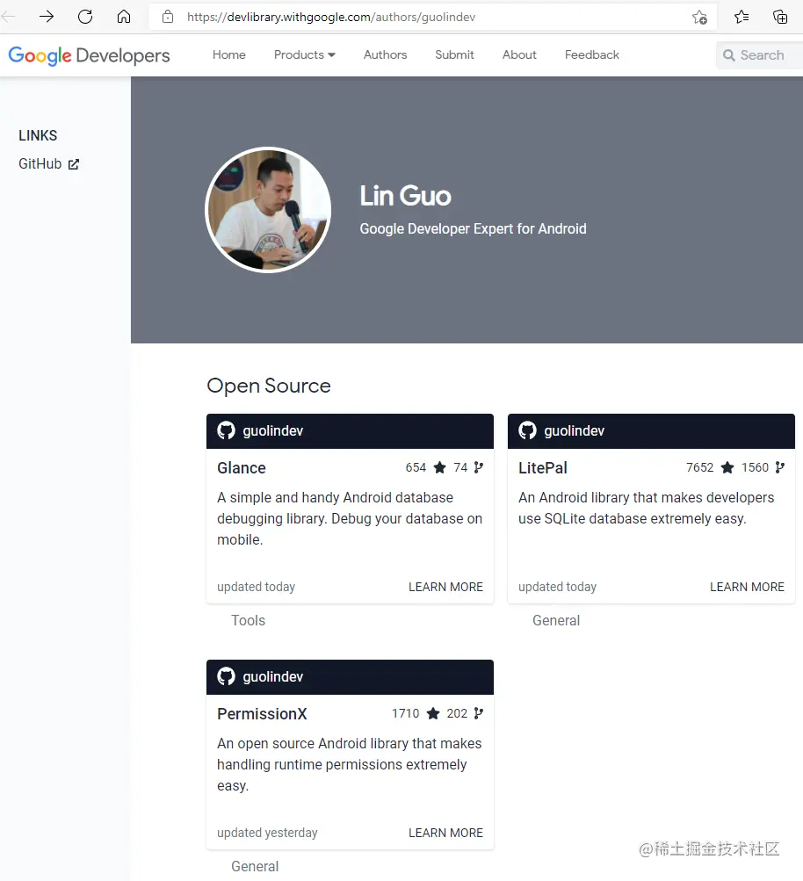Click the fork icon on Glance card
The height and width of the screenshot is (881, 803).
pos(478,467)
